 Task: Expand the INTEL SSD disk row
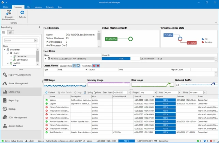(x=45, y=59)
